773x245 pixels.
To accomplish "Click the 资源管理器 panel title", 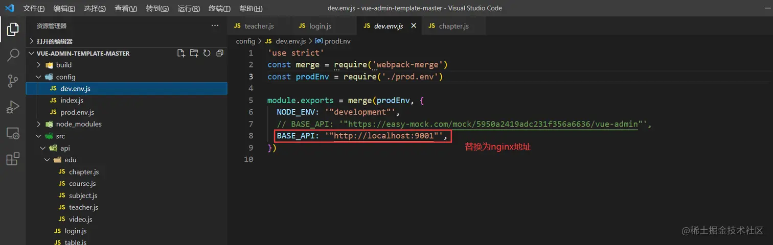I will (52, 26).
